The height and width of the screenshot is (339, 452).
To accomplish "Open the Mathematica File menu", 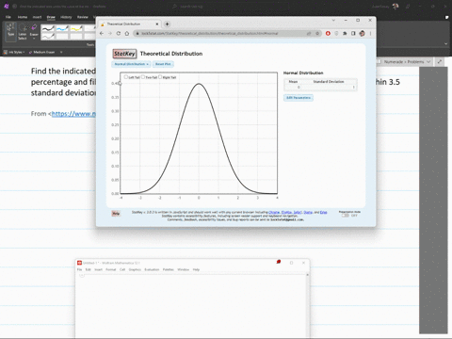I will pyautogui.click(x=79, y=269).
